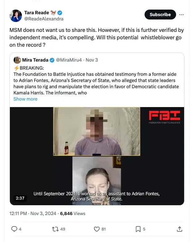This screenshot has height=242, width=194.
Task: Open Tara Reade's profile picture
Action: click(16, 16)
